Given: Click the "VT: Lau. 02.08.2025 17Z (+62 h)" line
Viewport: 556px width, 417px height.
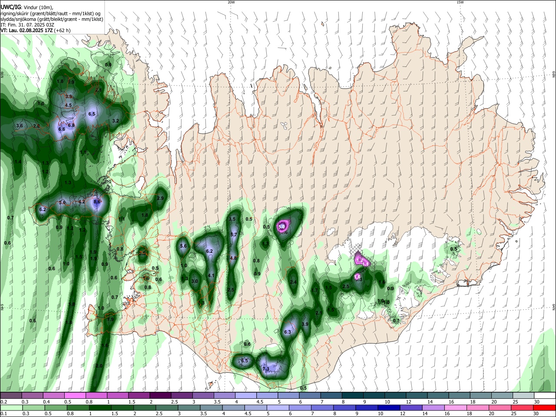Looking at the screenshot, I should tap(35, 30).
